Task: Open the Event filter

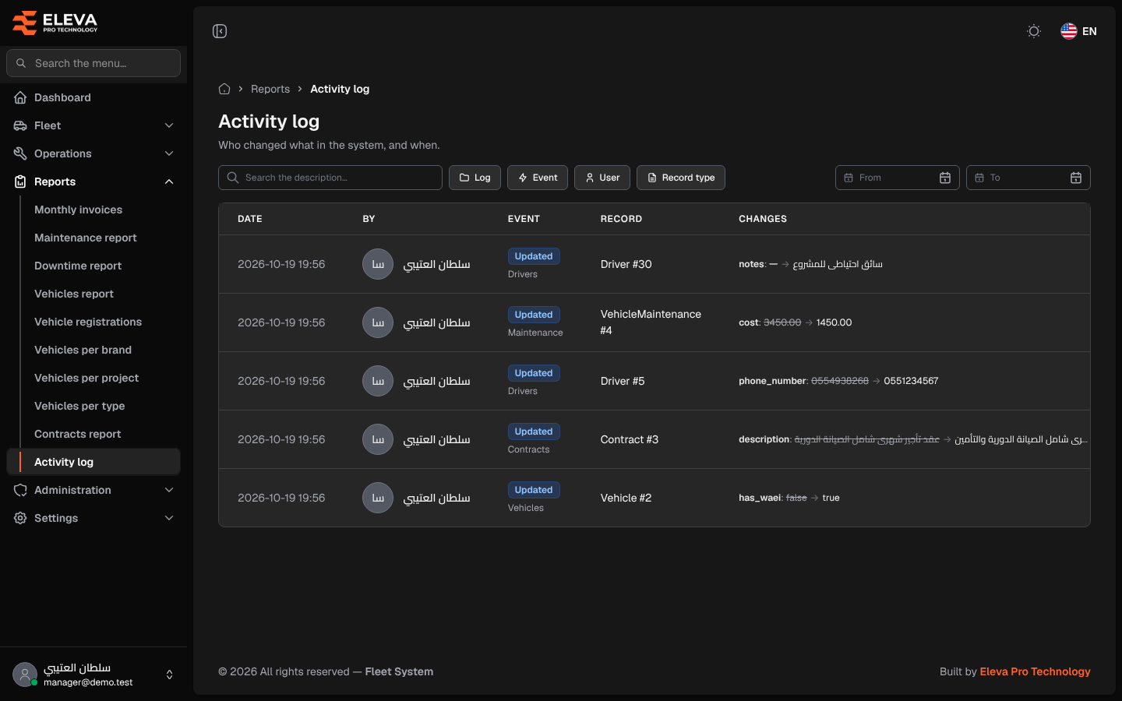Action: (x=538, y=178)
